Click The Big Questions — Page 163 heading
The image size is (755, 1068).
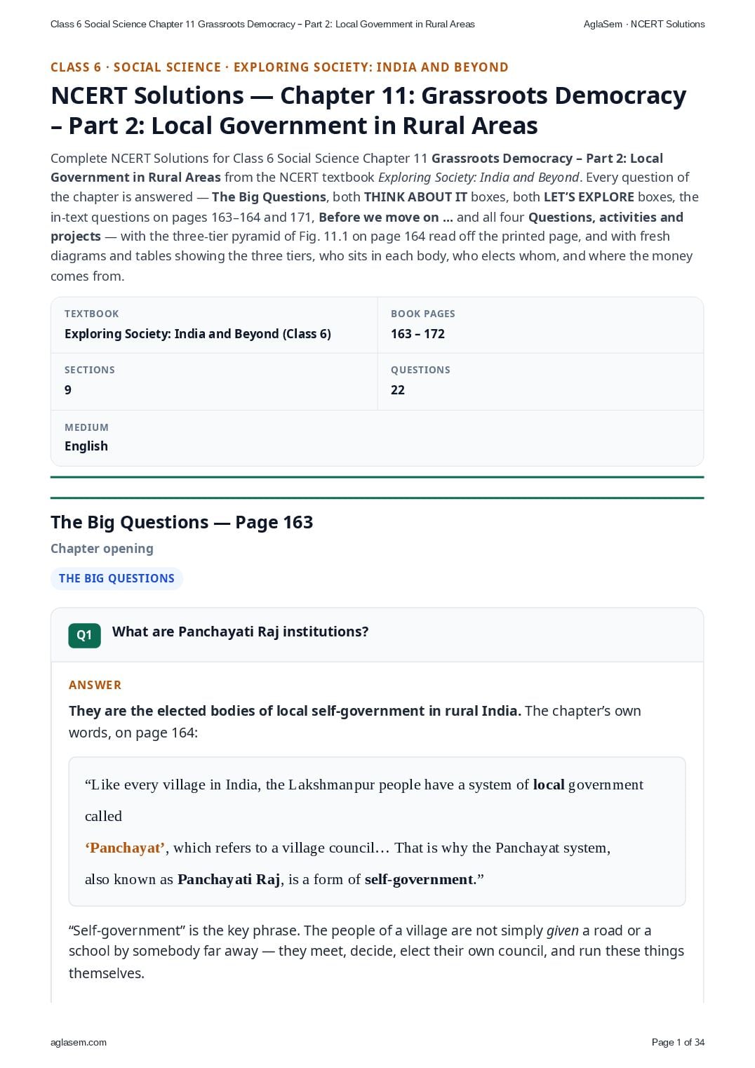point(182,522)
